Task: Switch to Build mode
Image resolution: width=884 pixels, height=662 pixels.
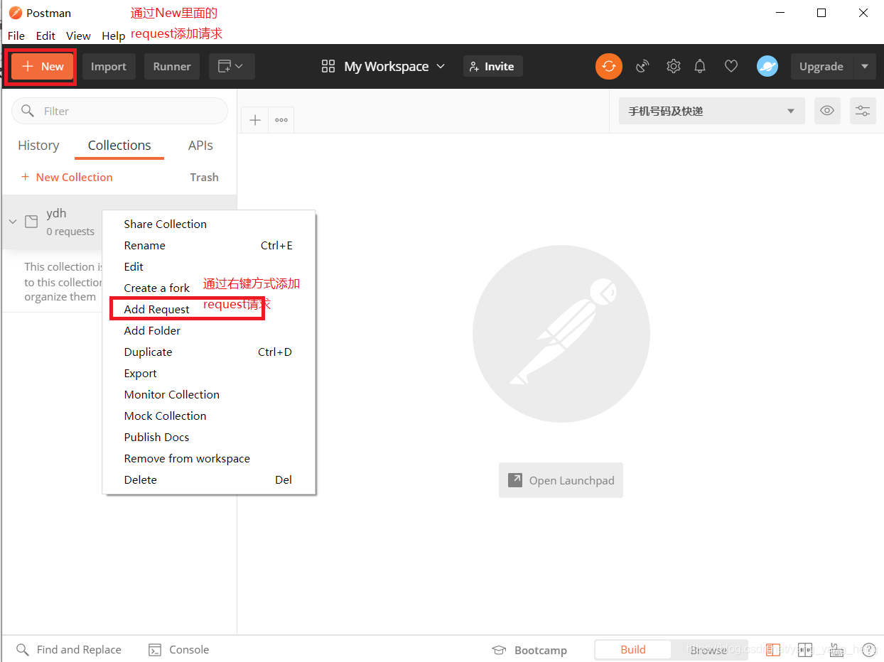Action: [632, 649]
